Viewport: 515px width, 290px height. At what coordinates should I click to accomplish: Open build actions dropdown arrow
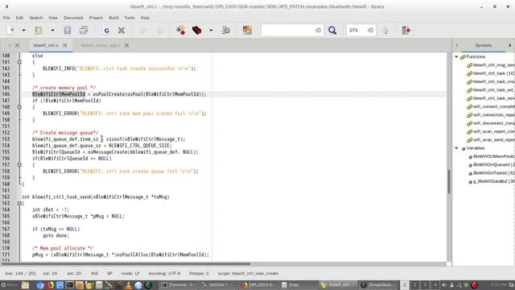[x=211, y=31]
